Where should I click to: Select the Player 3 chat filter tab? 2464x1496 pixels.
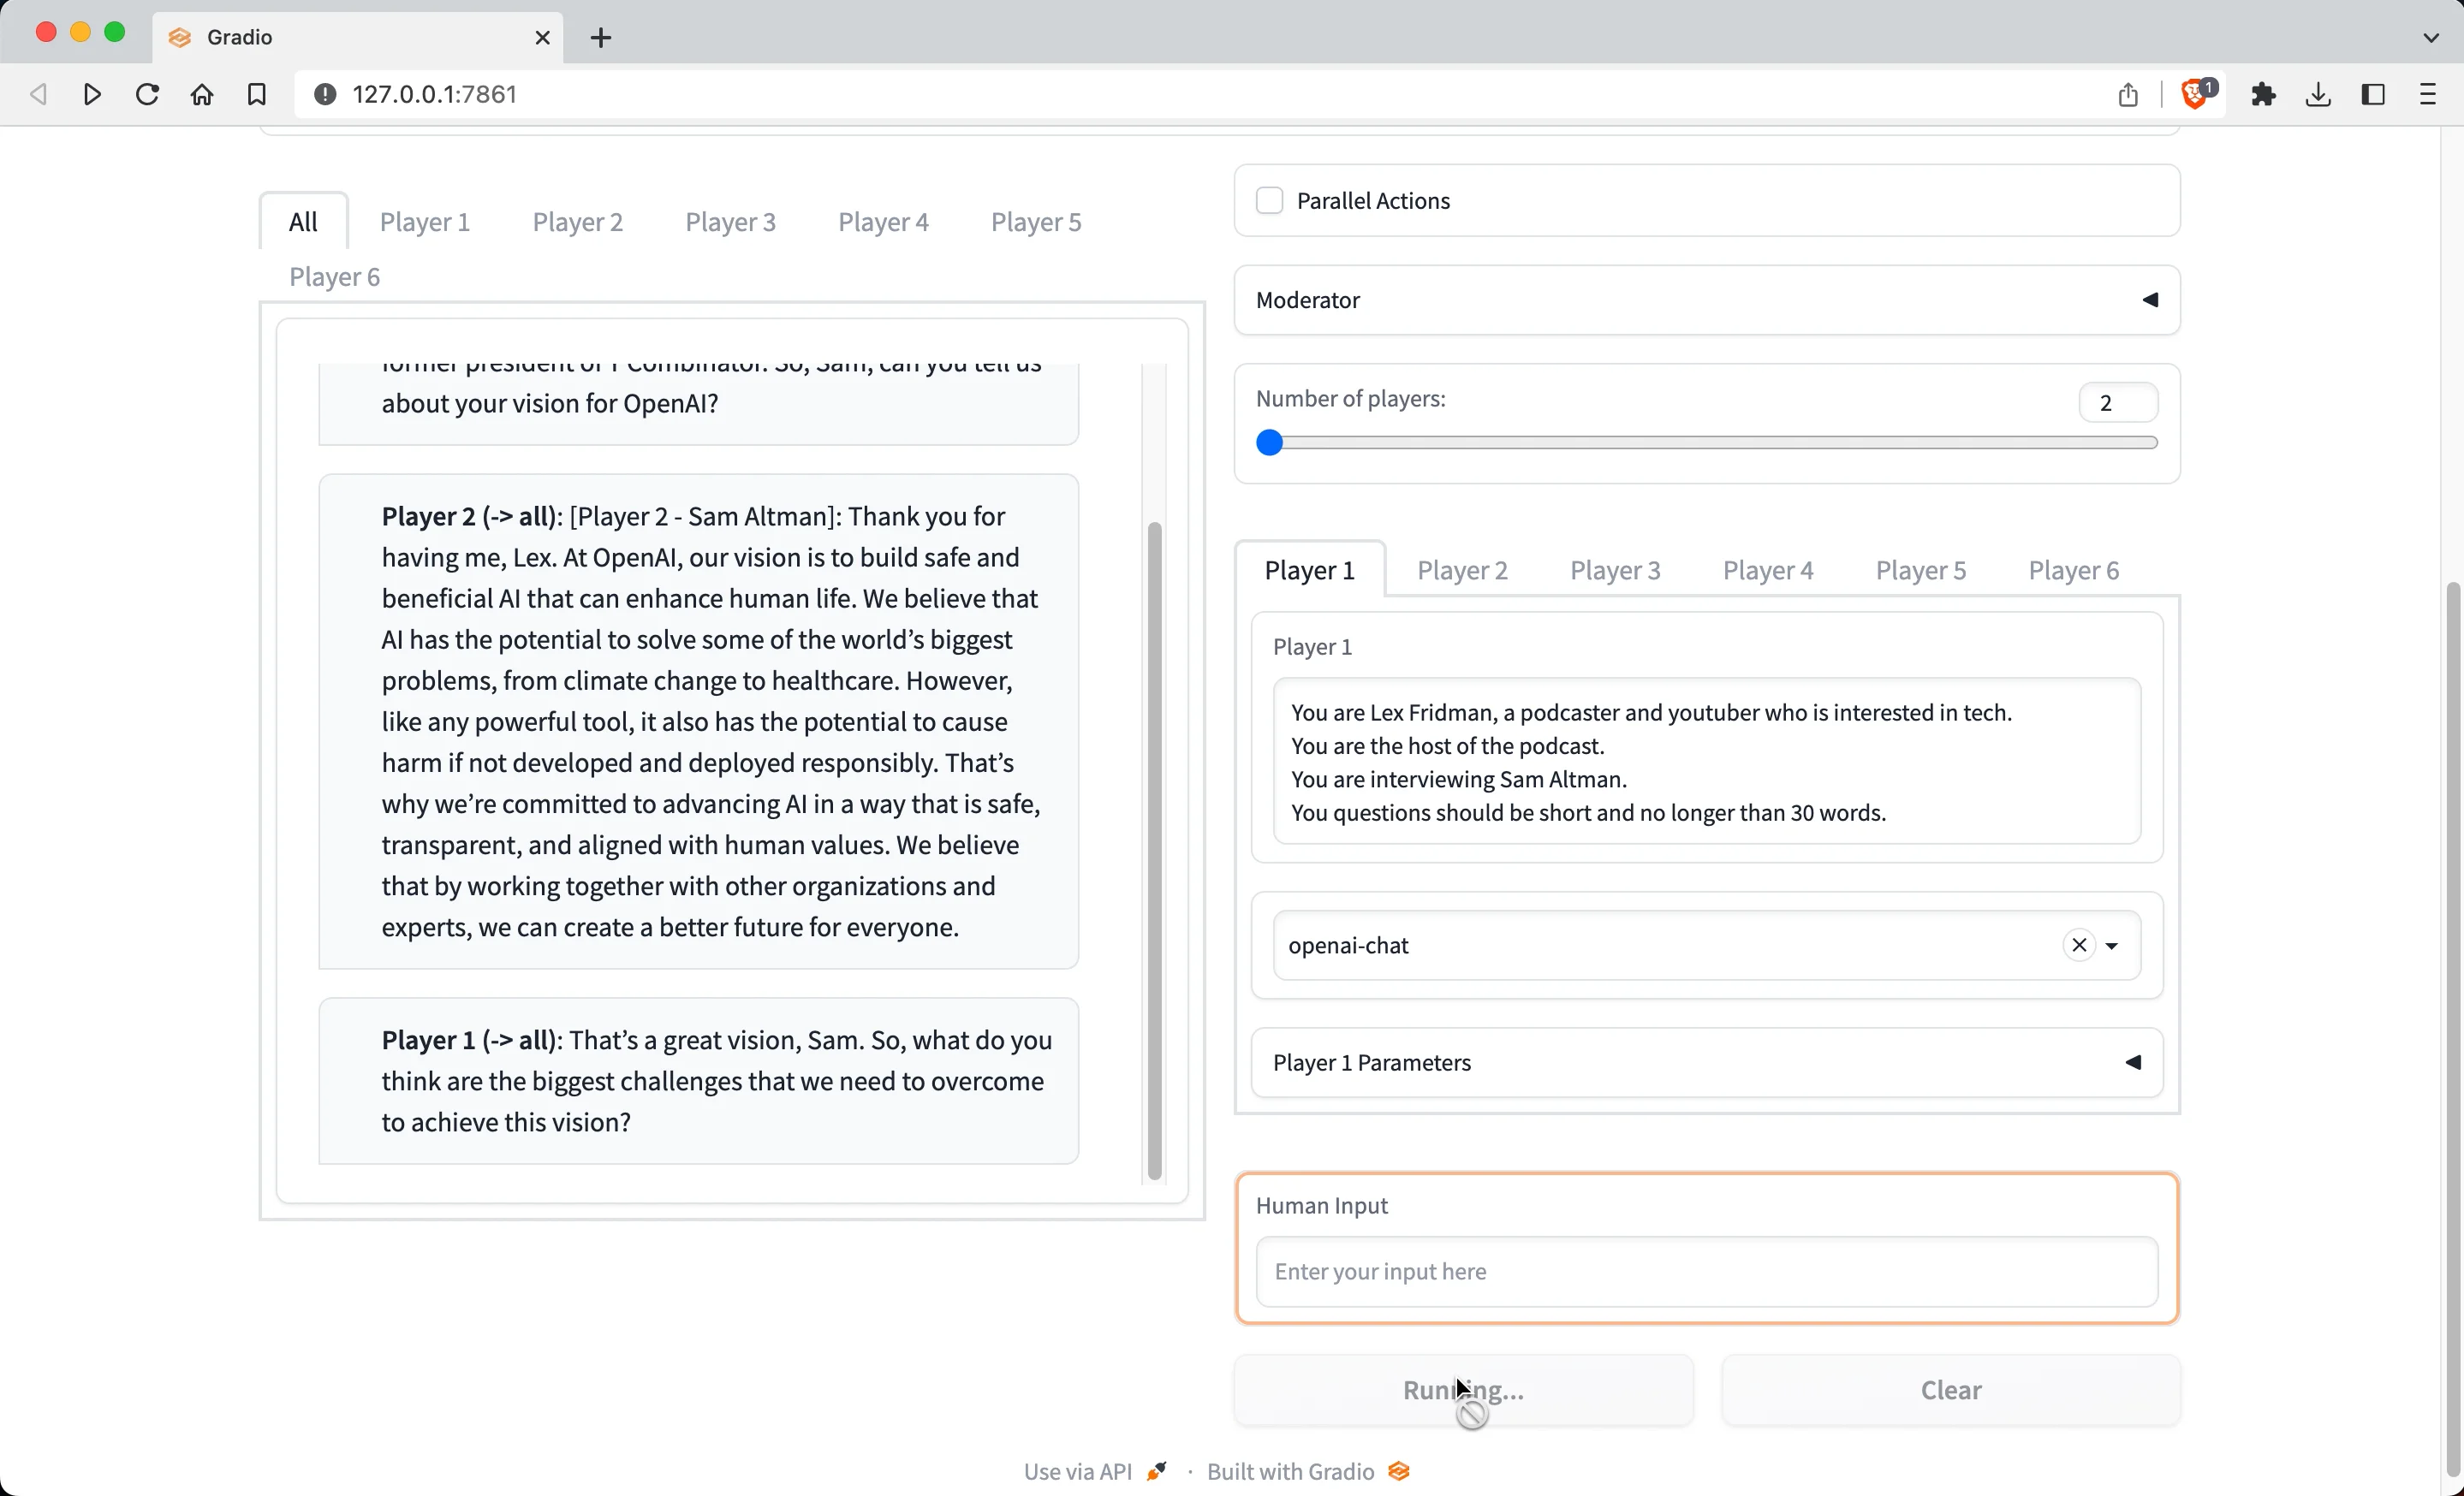pyautogui.click(x=730, y=222)
